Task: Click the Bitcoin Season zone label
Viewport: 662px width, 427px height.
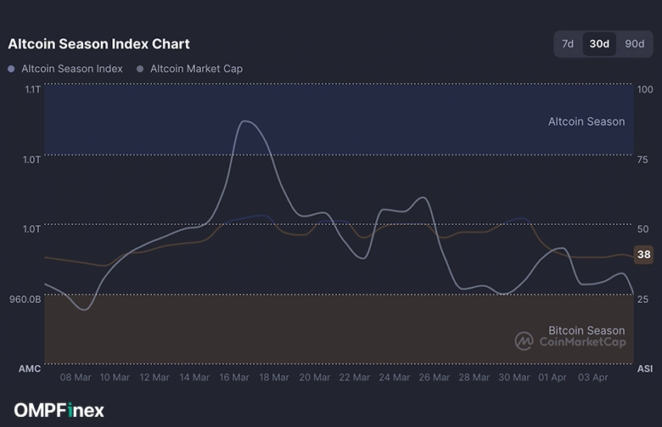Action: (586, 330)
